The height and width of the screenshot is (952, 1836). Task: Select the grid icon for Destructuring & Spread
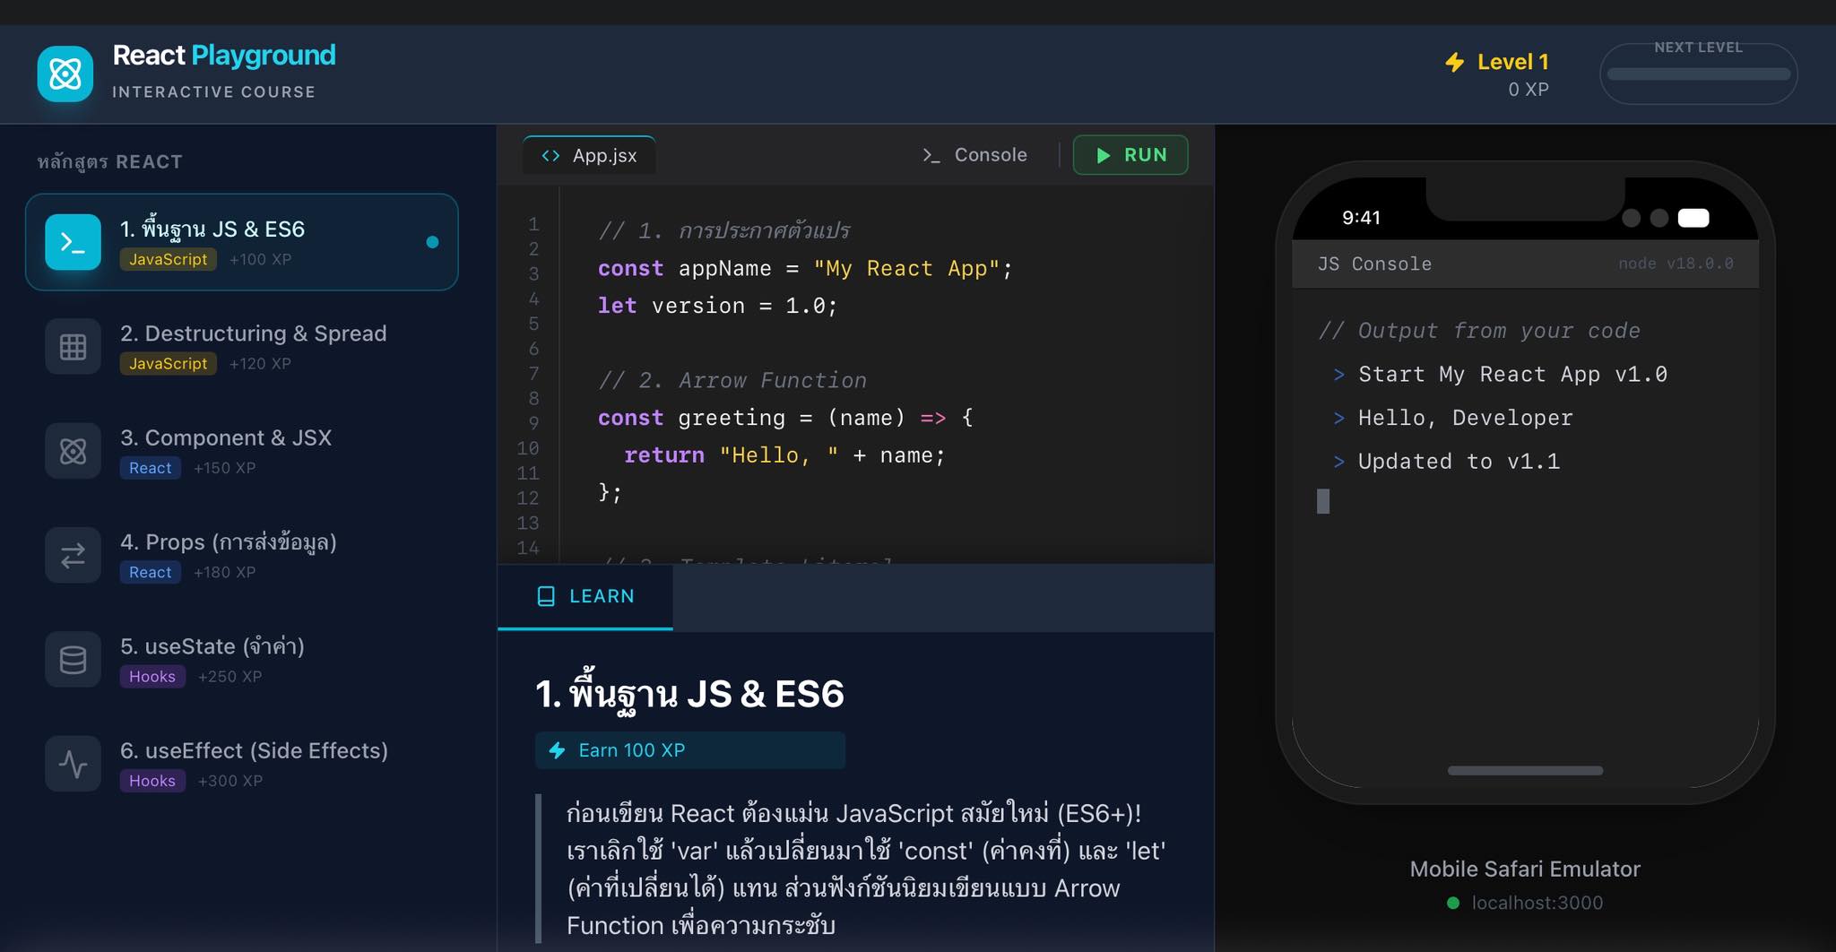[73, 346]
